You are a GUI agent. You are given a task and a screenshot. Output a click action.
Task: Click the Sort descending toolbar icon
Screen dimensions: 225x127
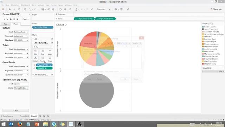click(x=70, y=10)
